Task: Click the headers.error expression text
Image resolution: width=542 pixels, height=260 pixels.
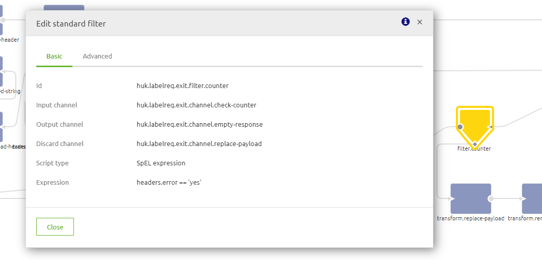Action: [x=169, y=183]
